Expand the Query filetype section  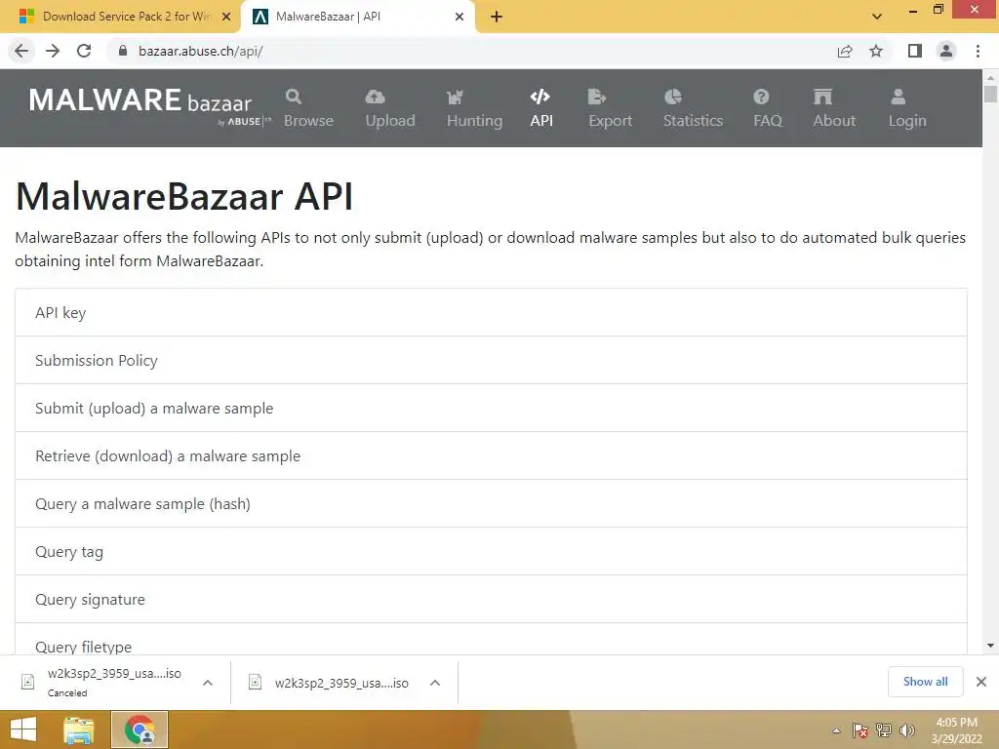(492, 640)
